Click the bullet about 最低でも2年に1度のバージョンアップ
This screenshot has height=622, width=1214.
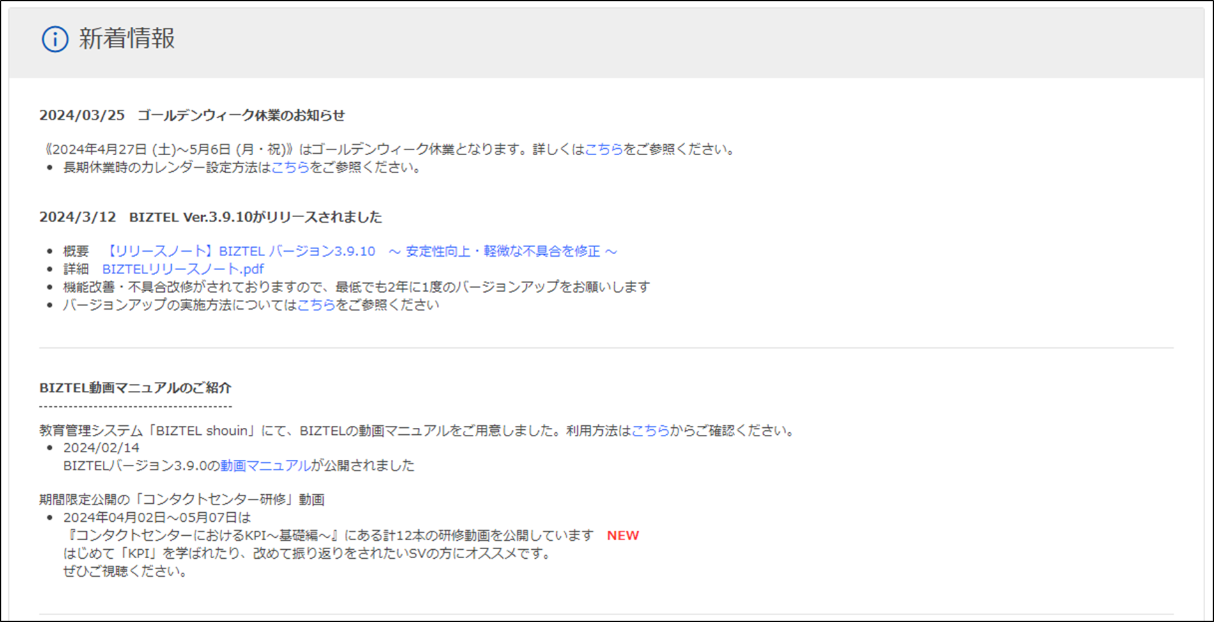point(356,287)
